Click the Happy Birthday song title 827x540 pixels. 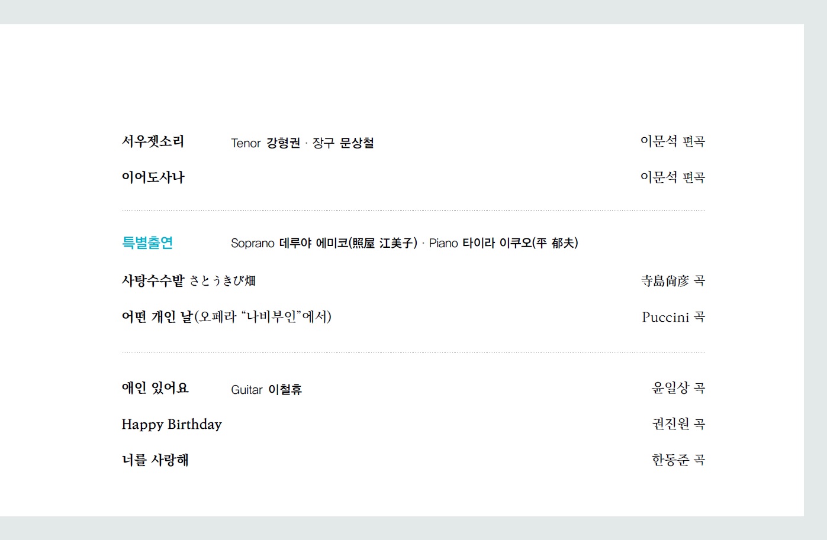point(172,425)
